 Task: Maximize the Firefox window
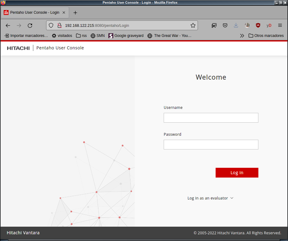[281, 2]
